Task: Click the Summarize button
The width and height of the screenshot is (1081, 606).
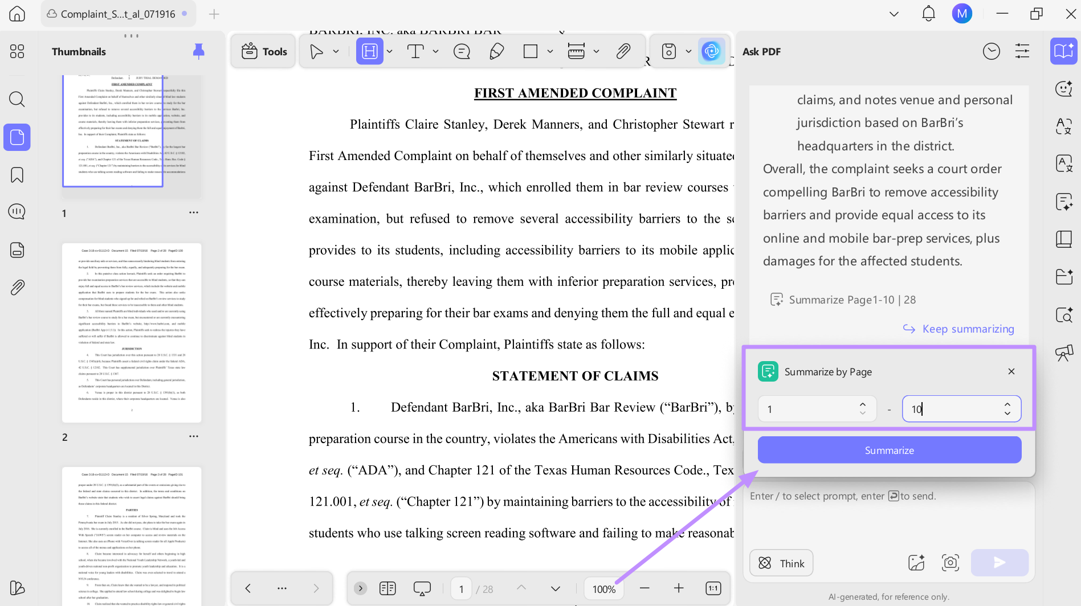Action: [889, 450]
